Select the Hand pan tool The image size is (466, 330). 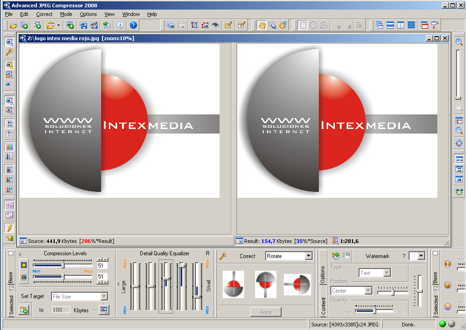(261, 25)
